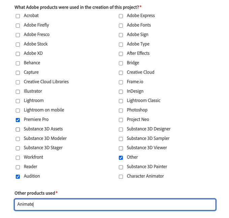Select the After Effects checkbox

tap(121, 54)
